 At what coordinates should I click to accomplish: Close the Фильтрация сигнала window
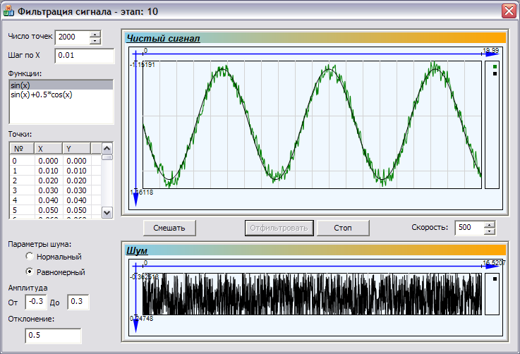[509, 11]
